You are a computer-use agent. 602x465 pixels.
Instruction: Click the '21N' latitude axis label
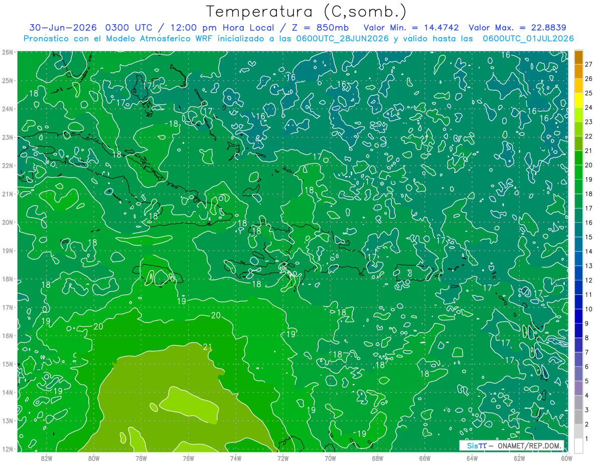8,194
